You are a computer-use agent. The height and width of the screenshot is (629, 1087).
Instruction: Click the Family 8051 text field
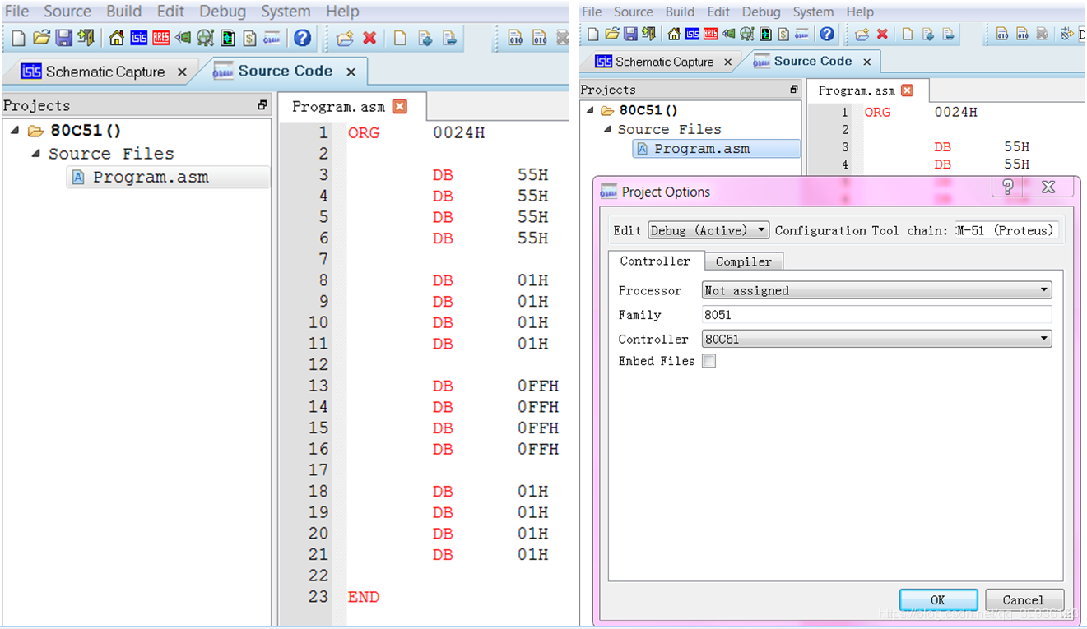pyautogui.click(x=876, y=314)
